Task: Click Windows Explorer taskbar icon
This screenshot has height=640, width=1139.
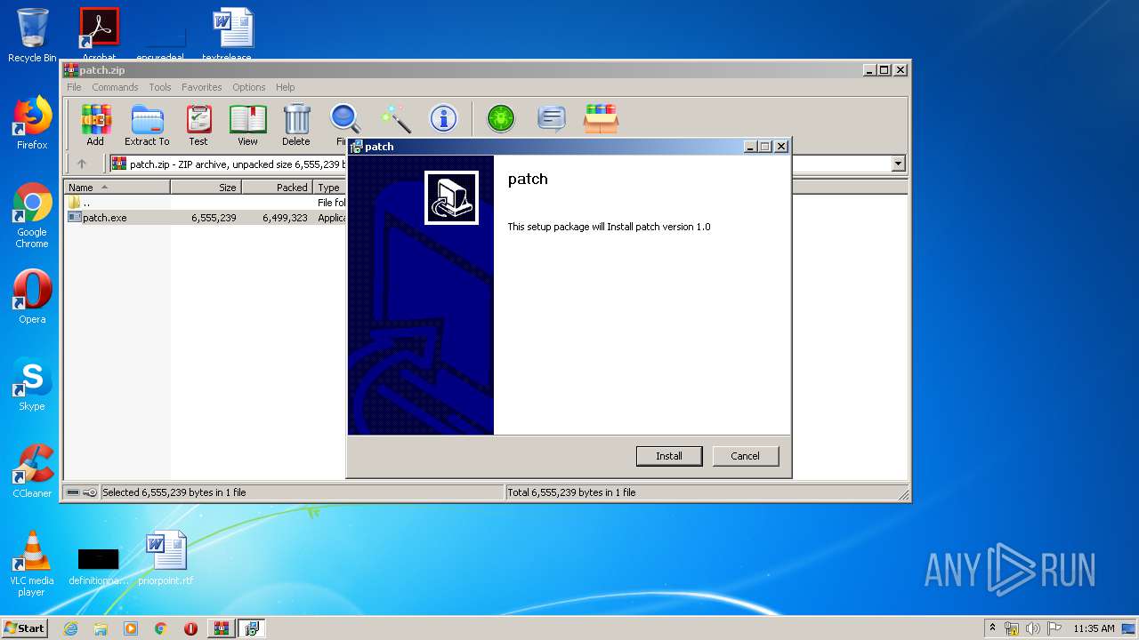Action: coord(101,628)
